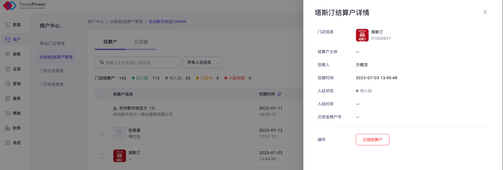Close the 塔斯汀结算户详情 panel

[x=485, y=12]
